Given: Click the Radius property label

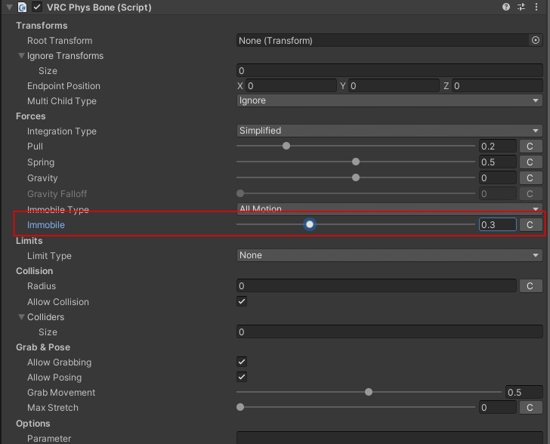Looking at the screenshot, I should 42,286.
